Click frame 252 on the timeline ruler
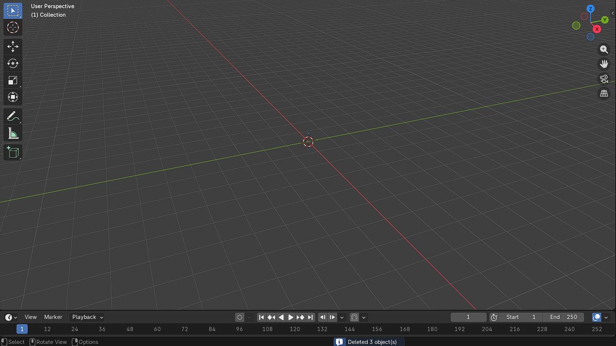This screenshot has width=616, height=346. click(x=596, y=329)
